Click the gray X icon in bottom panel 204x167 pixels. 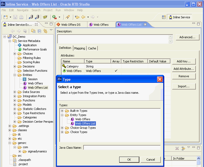(x=177, y=148)
